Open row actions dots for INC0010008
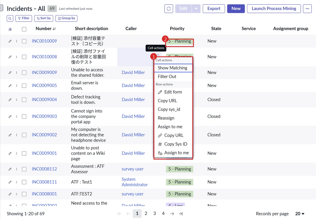 (17, 57)
